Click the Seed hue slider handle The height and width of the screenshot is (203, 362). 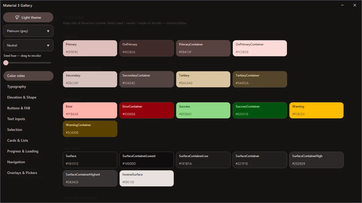[x=6, y=63]
